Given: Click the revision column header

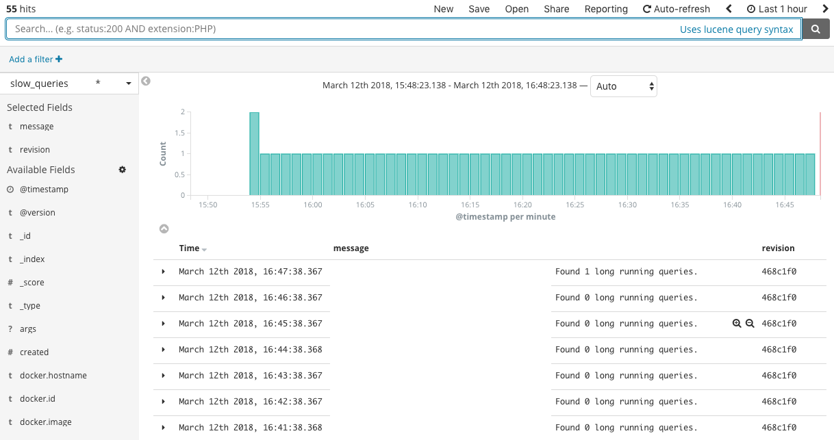Looking at the screenshot, I should point(779,248).
